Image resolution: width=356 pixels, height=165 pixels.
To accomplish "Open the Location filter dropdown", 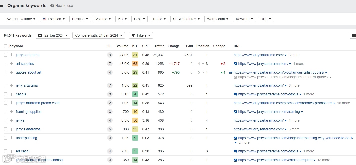I will 54,19.
